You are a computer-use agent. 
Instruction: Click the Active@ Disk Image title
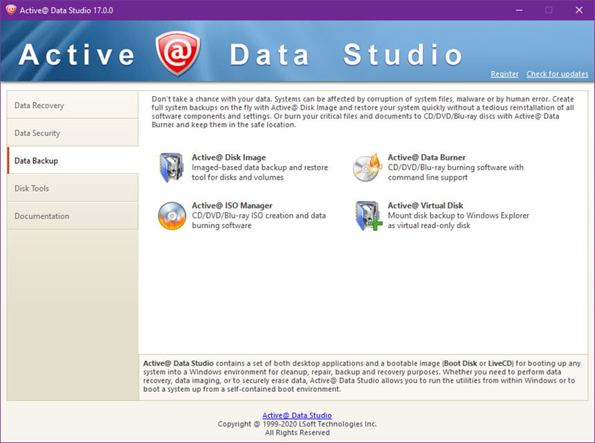(229, 158)
